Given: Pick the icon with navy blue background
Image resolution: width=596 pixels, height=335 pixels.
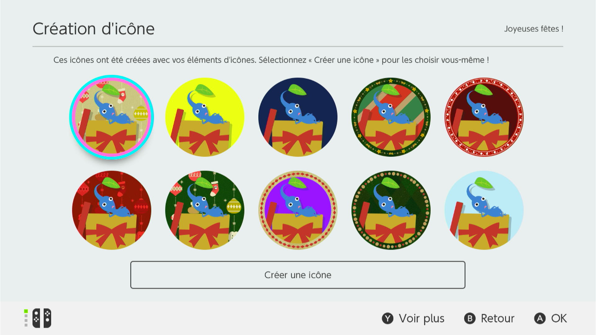Looking at the screenshot, I should pyautogui.click(x=298, y=117).
